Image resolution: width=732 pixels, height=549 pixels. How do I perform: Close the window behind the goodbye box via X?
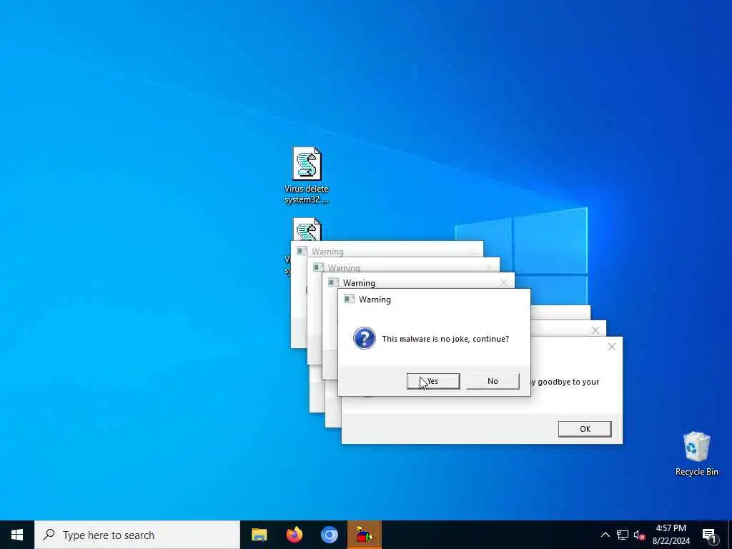pos(595,330)
